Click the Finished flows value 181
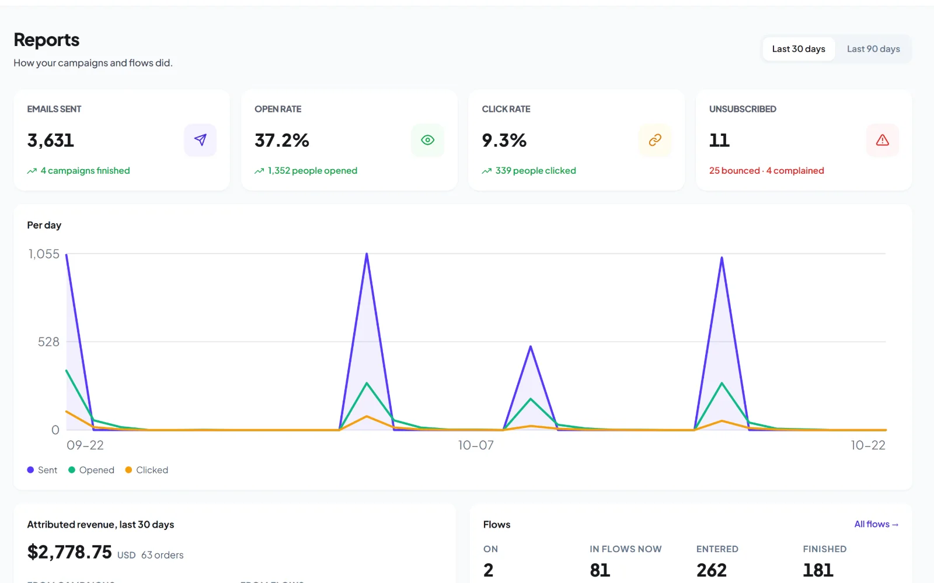Viewport: 934px width, 583px height. [818, 570]
